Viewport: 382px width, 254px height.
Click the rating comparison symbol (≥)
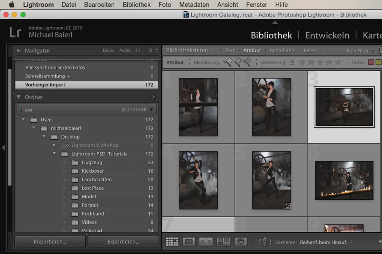(292, 63)
